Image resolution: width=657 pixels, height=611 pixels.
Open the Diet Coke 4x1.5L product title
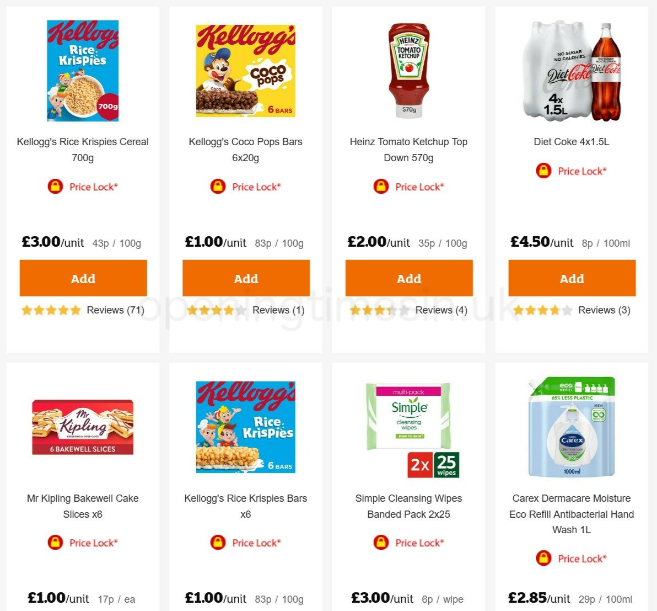click(572, 142)
